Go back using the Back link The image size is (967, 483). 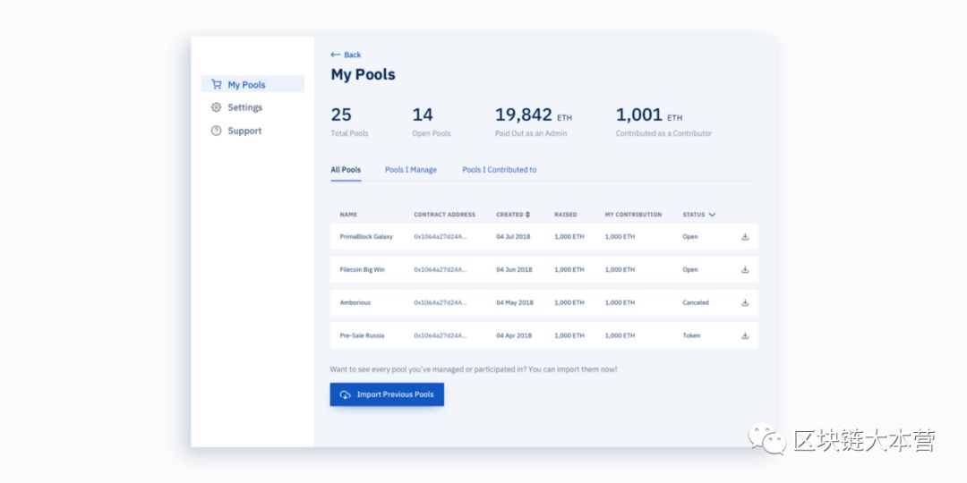(346, 55)
